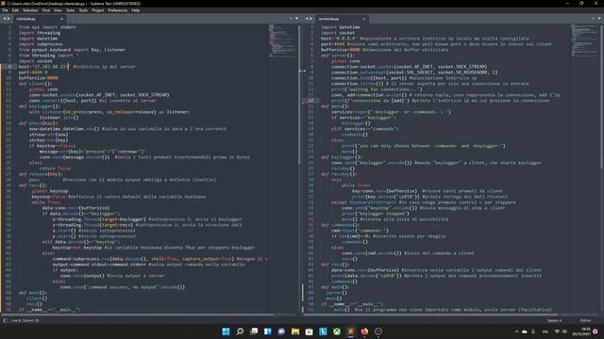Place cursor on the host line in clientside.py
The image size is (604, 339).
click(x=77, y=67)
